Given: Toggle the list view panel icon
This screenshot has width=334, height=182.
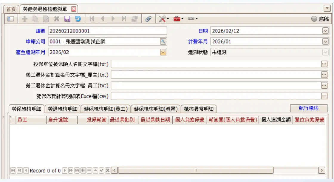Looking at the screenshot, I should pos(11,19).
